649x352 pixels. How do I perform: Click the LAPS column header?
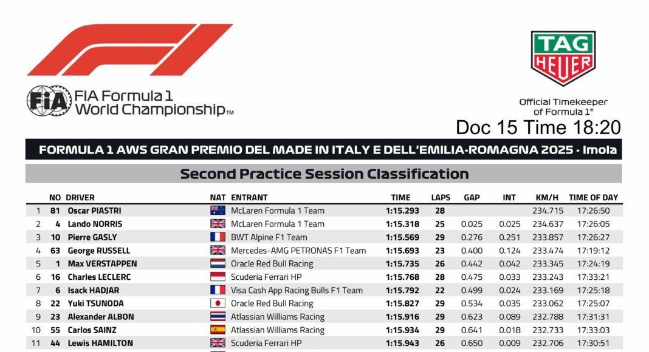[441, 197]
